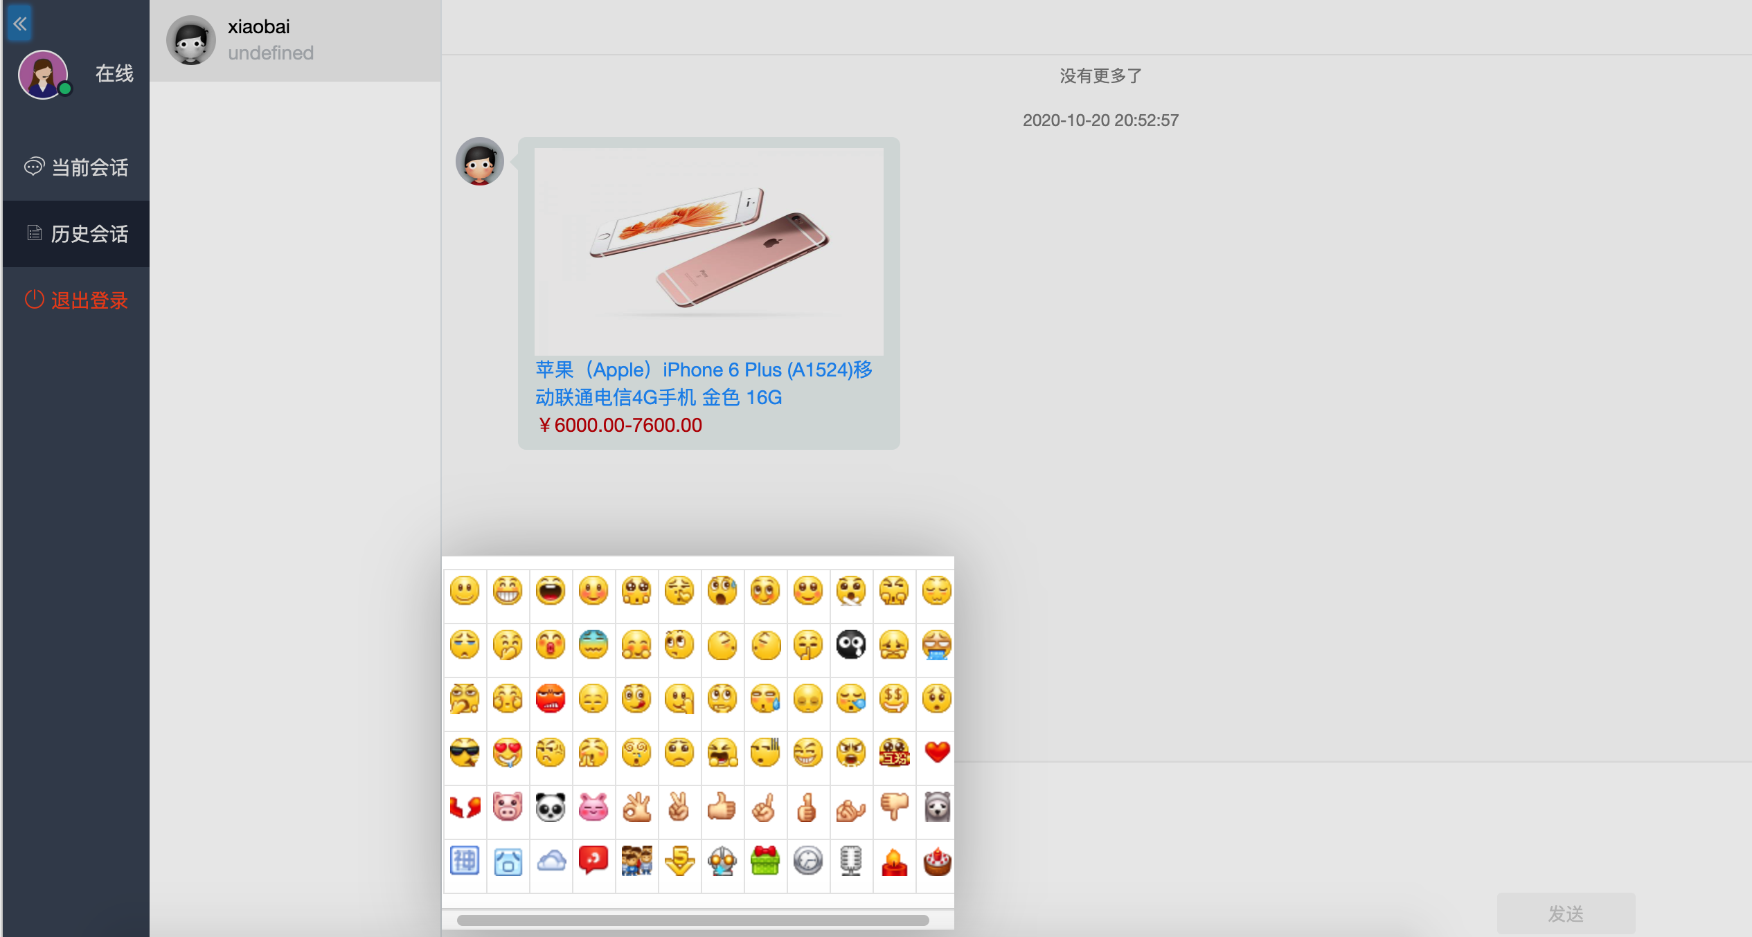This screenshot has width=1752, height=937.
Task: Insert the floating cloud emoji
Action: (551, 861)
